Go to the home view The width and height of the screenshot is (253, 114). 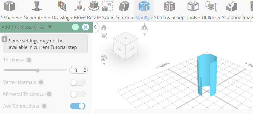(x=104, y=28)
